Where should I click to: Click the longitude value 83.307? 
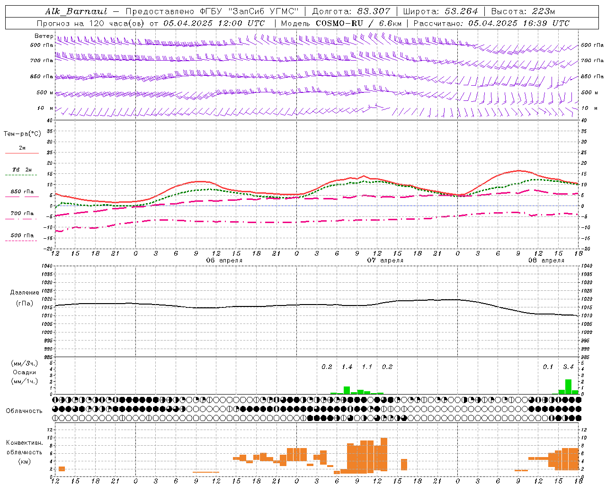(374, 11)
